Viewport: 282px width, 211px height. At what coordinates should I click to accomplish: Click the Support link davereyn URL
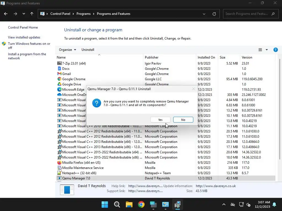(x=145, y=191)
